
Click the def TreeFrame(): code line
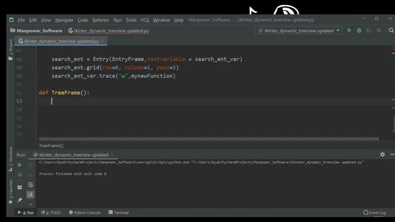tap(64, 93)
